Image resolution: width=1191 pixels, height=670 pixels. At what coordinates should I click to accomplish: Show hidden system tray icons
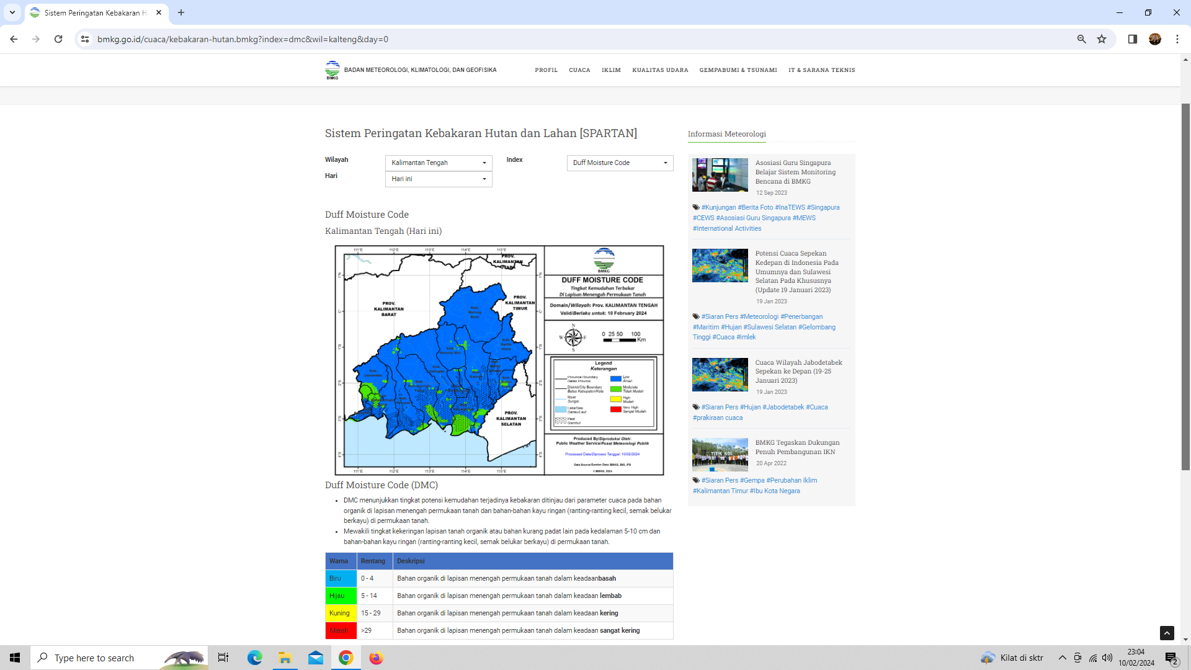pos(1063,658)
